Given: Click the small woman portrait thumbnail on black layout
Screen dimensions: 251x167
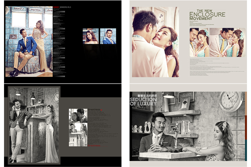Looking at the screenshot, I should tap(90, 36).
